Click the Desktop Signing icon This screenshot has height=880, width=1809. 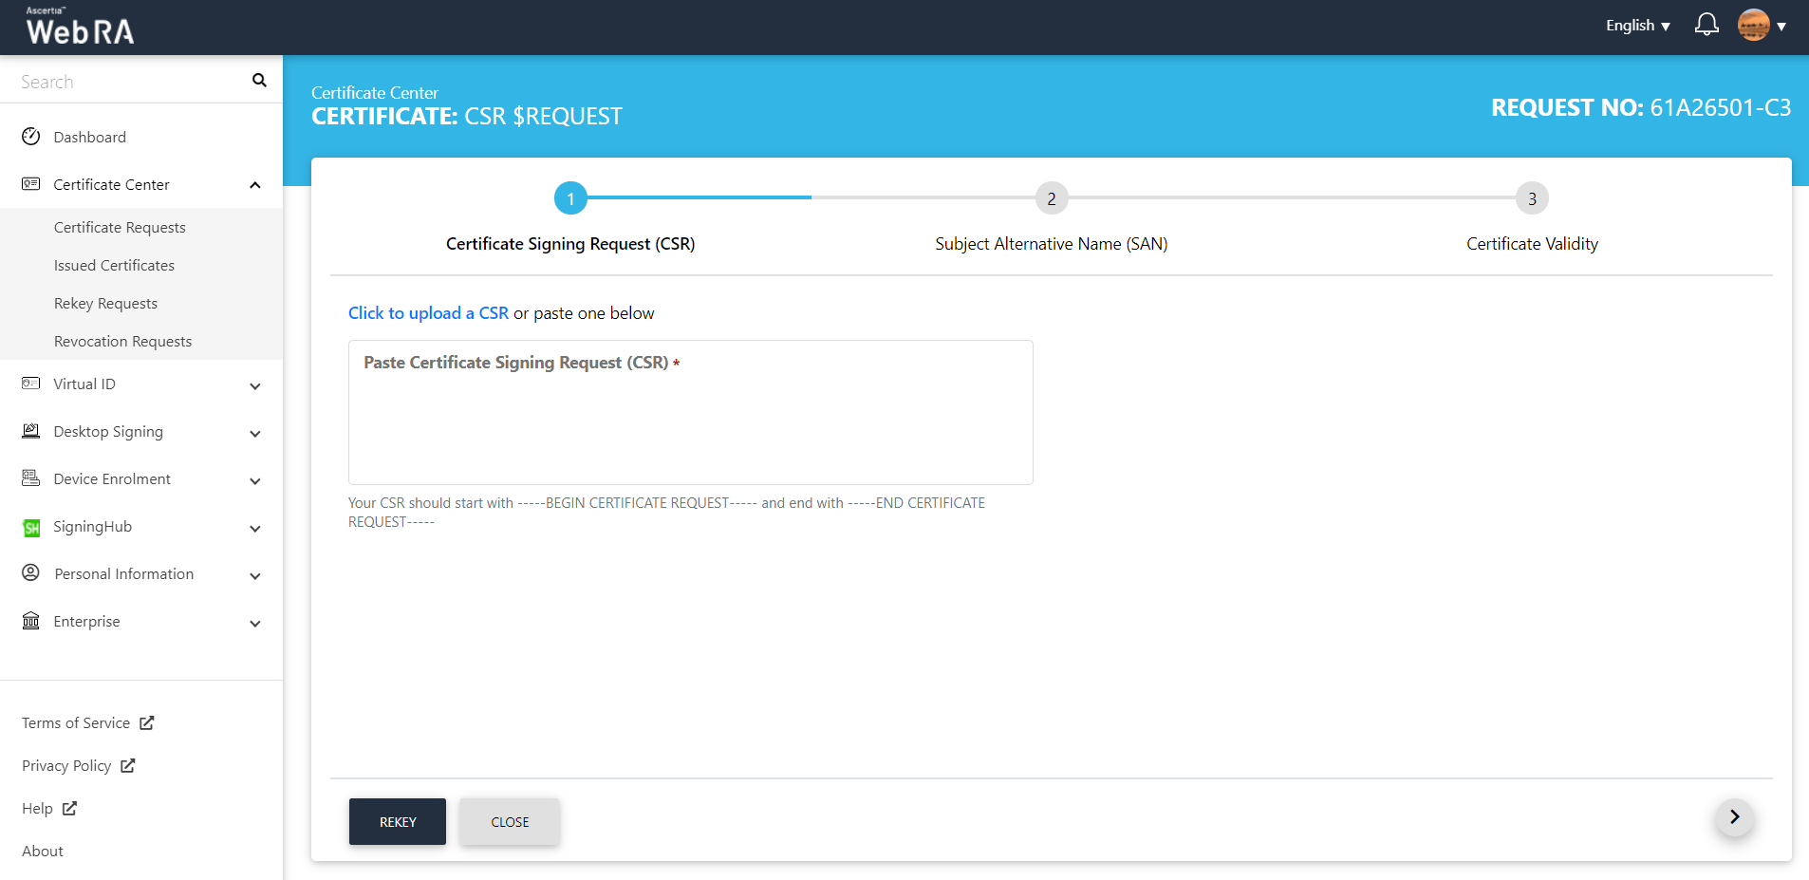(x=31, y=431)
